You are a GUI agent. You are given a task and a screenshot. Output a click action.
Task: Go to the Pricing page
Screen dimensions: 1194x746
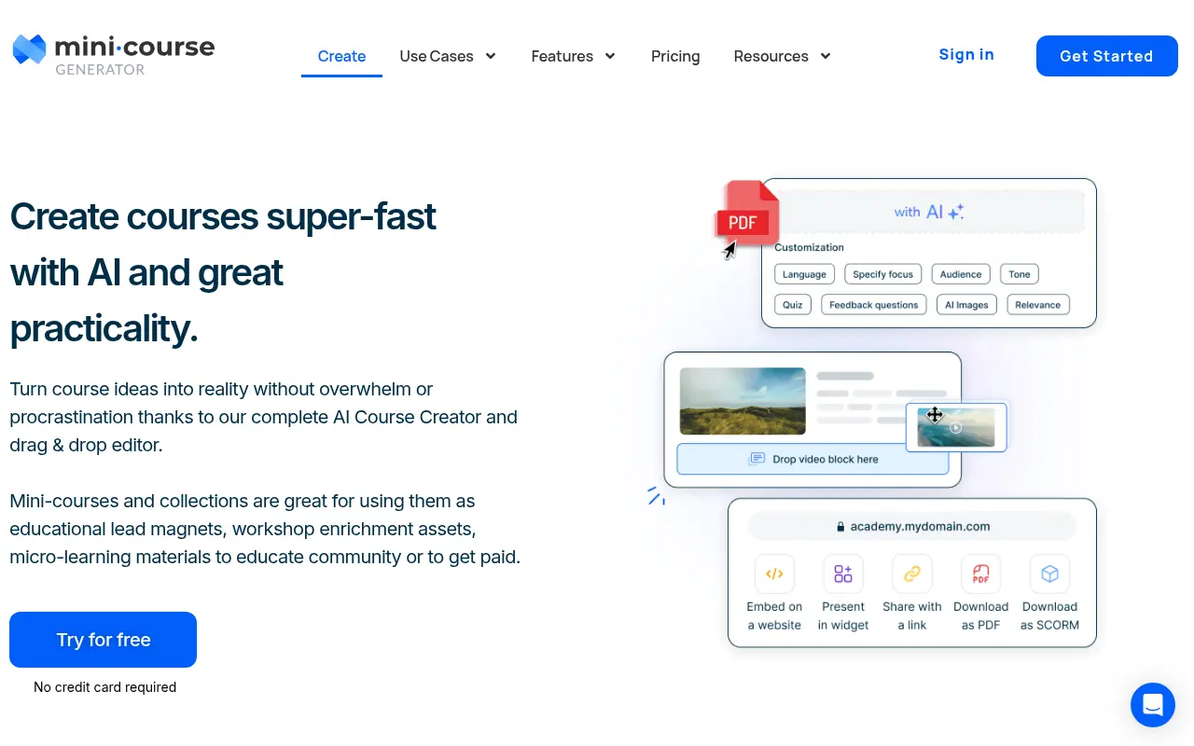675,56
